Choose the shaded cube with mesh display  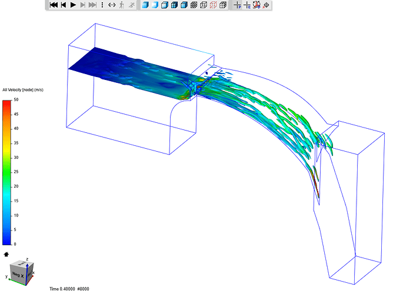pos(175,5)
